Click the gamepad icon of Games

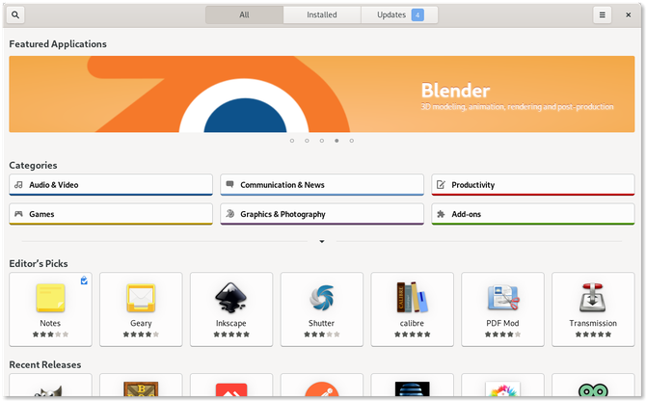tap(18, 214)
